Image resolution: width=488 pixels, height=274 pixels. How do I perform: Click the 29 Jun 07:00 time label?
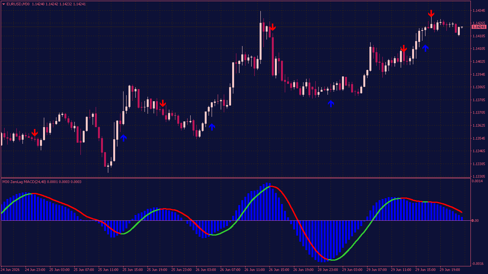pyautogui.click(x=377, y=270)
